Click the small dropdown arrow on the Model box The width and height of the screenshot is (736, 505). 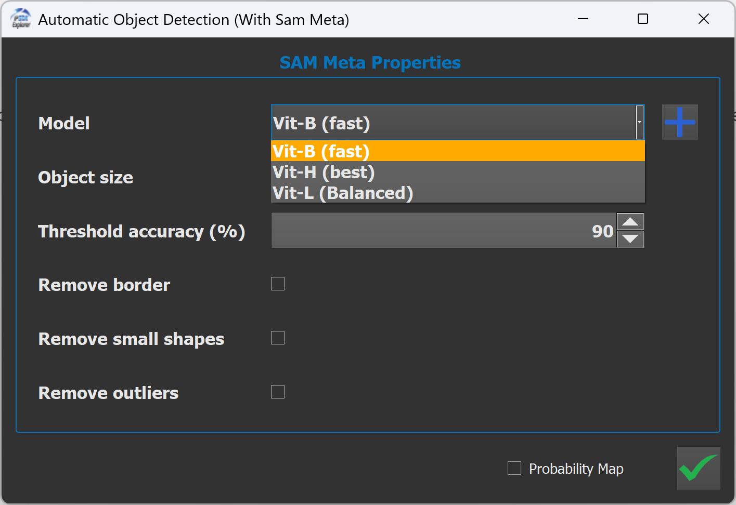tap(639, 123)
